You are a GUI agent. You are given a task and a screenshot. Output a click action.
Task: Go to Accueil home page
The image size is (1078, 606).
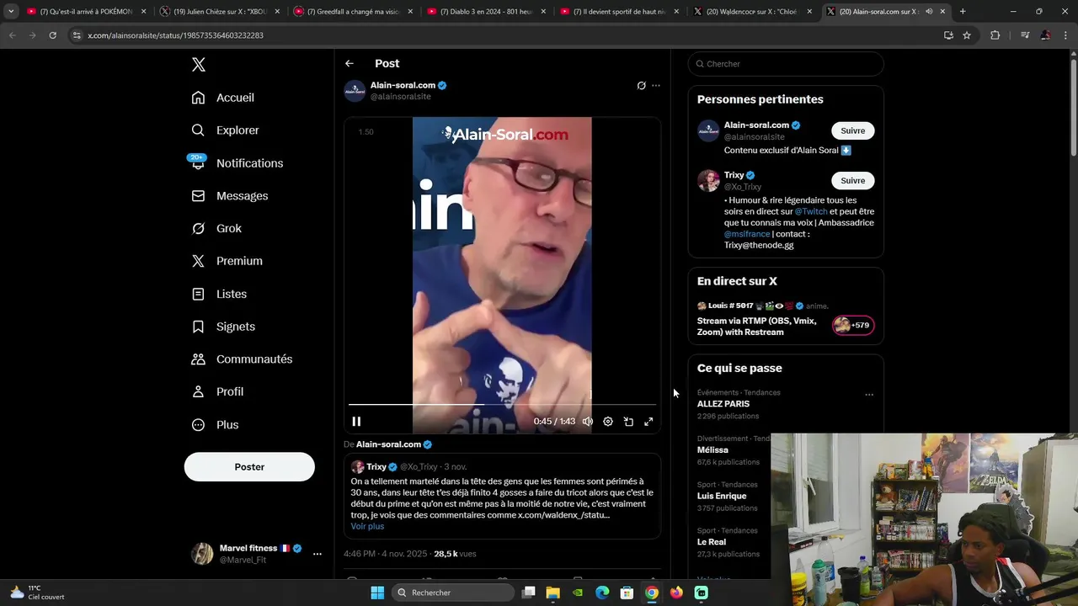(x=223, y=98)
